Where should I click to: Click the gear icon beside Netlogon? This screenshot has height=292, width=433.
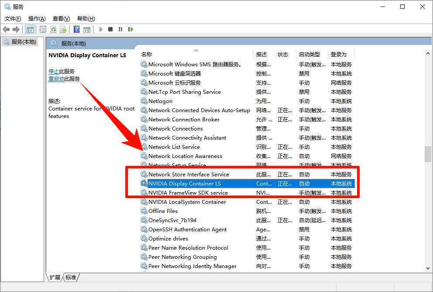pos(144,100)
